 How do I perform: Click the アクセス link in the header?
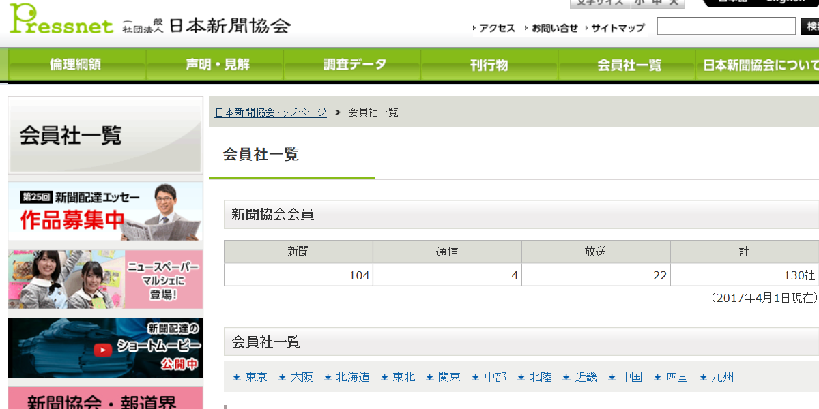[x=497, y=28]
